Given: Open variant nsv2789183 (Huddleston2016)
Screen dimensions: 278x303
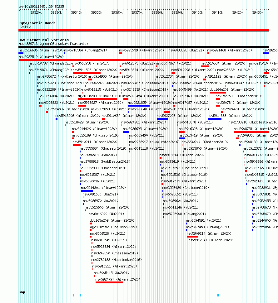Looking at the screenshot, I should click(x=117, y=260).
